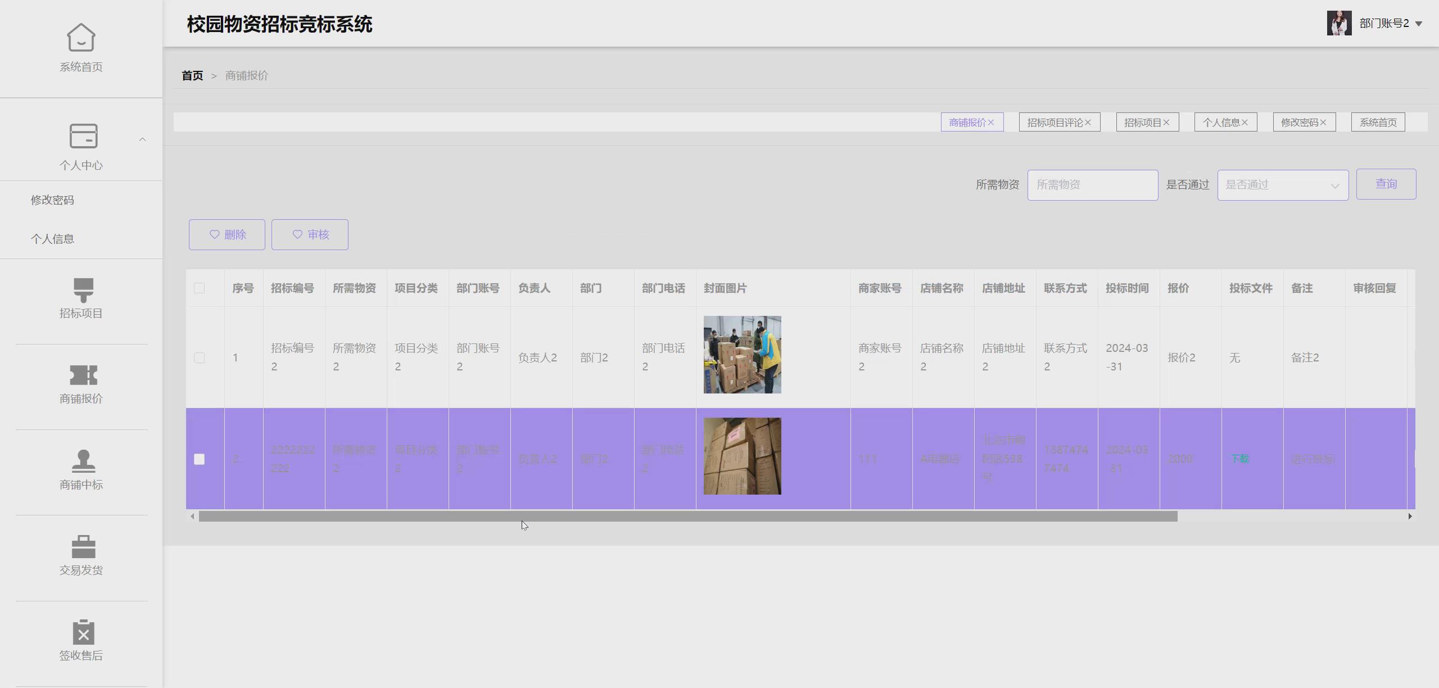Open 招标项目 via its brush icon
The image size is (1439, 688).
coord(83,290)
